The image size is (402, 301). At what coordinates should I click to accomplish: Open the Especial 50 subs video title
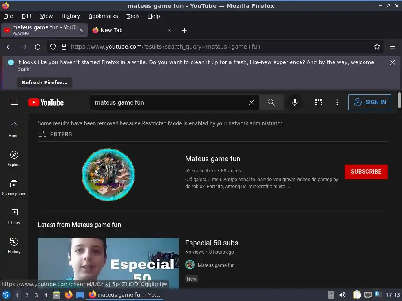point(212,243)
